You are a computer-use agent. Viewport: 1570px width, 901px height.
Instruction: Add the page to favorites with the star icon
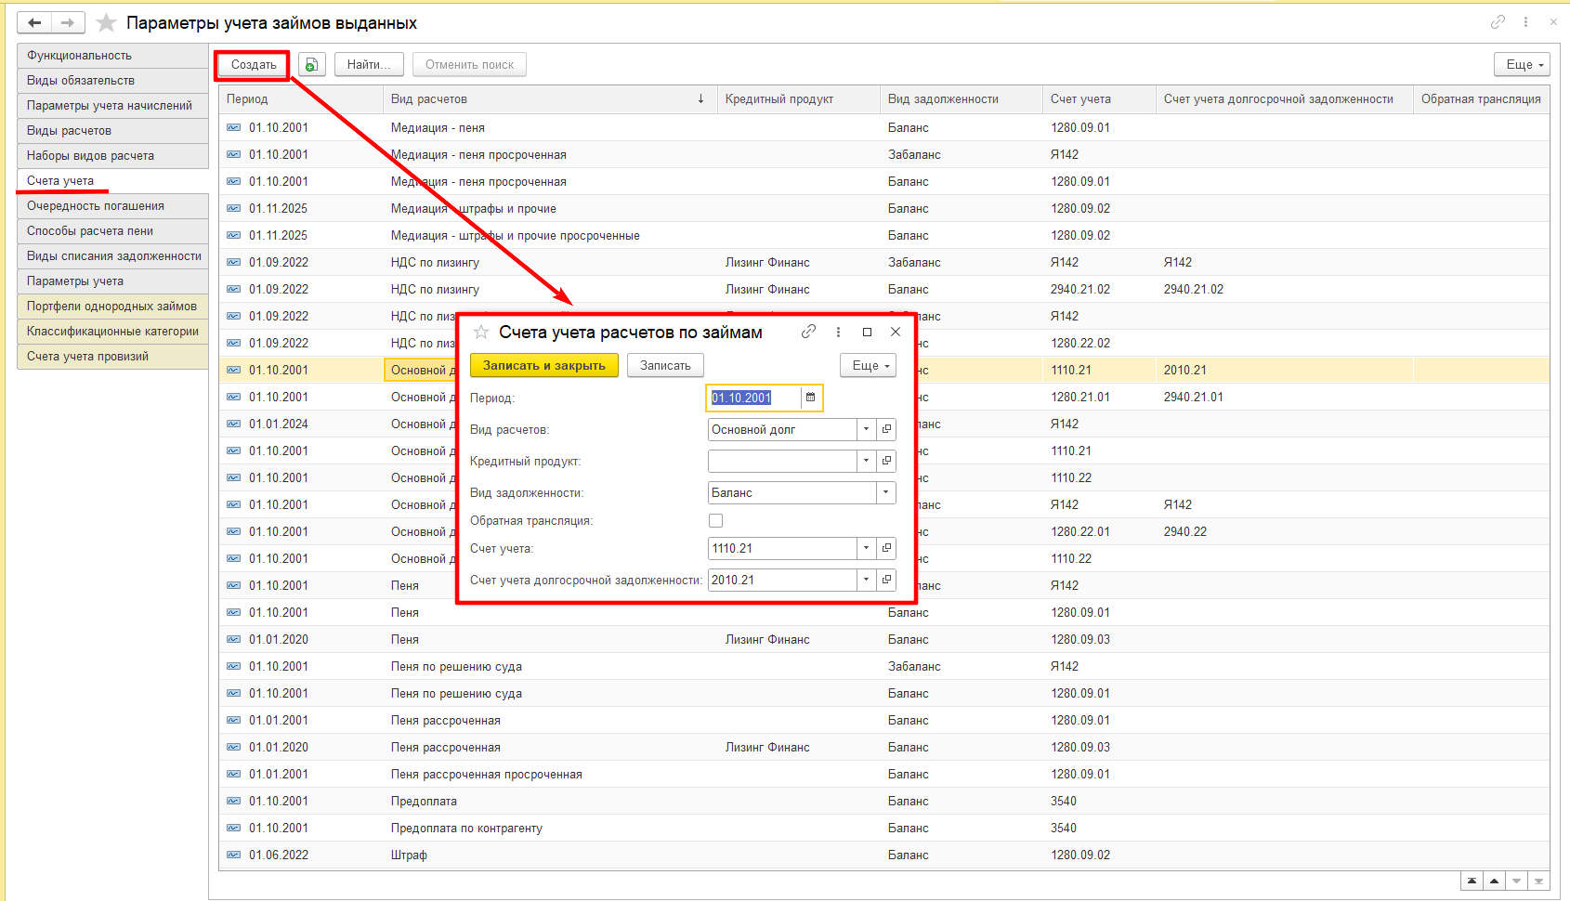click(107, 22)
